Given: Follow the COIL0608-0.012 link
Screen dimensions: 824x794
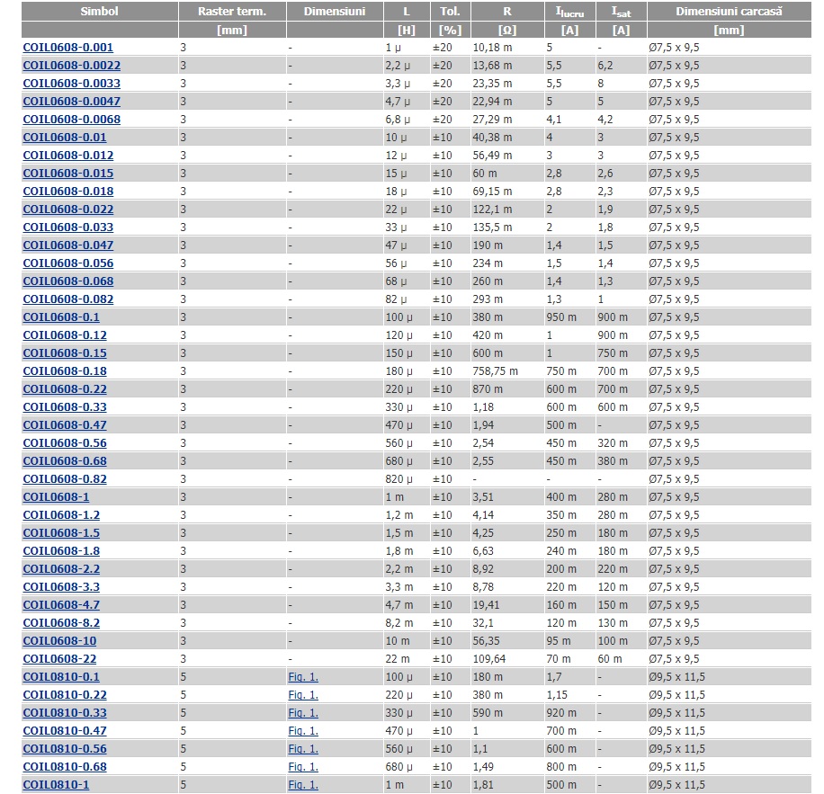Looking at the screenshot, I should pyautogui.click(x=67, y=156).
